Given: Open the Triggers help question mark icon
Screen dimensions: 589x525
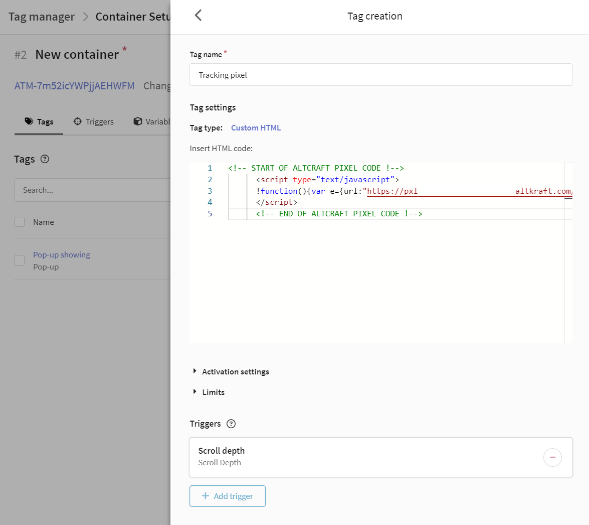Looking at the screenshot, I should pyautogui.click(x=231, y=424).
